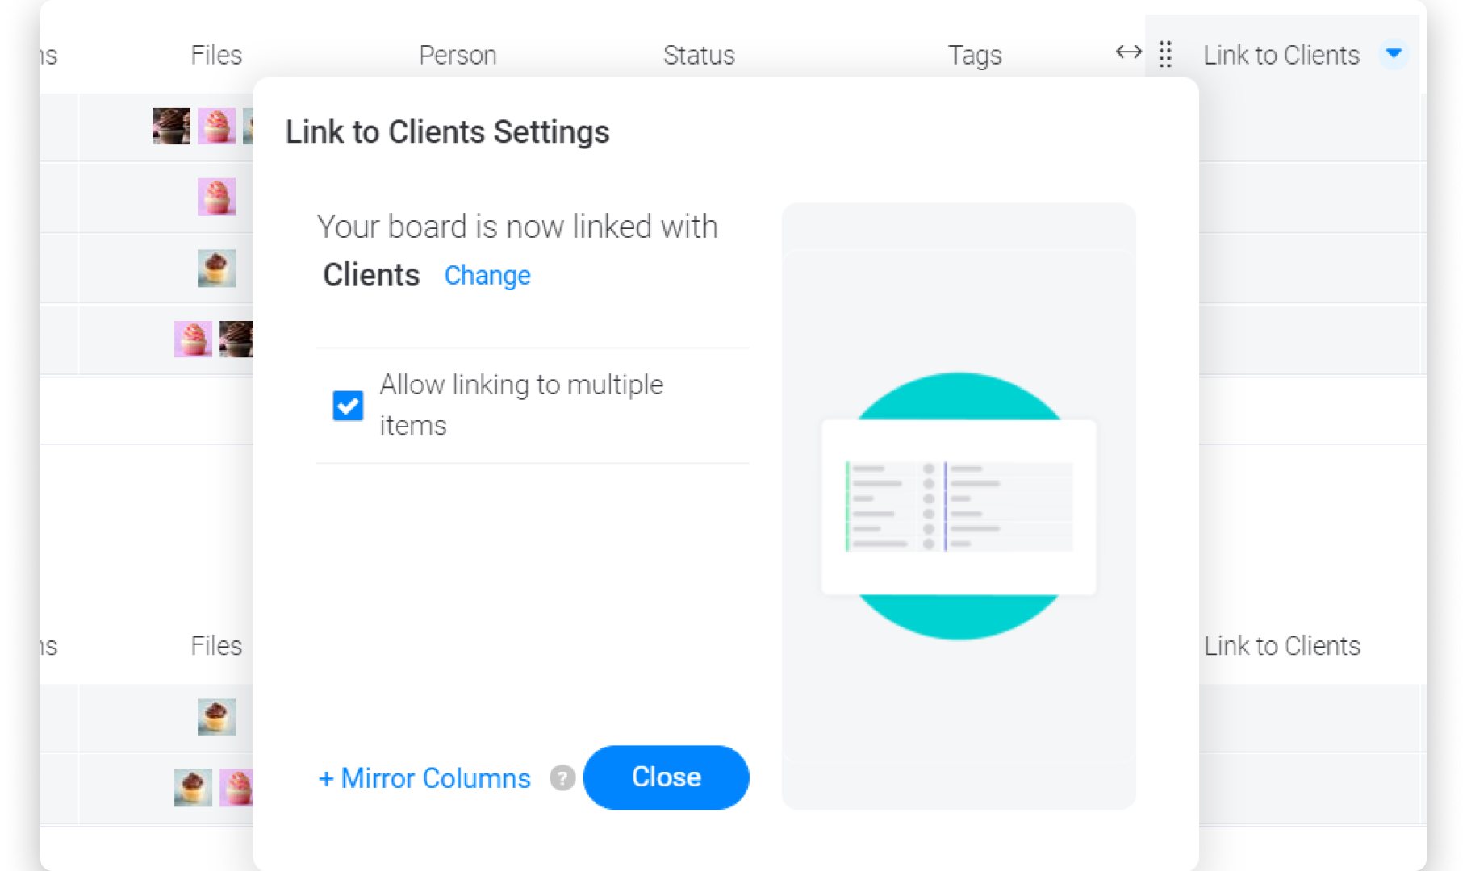Select the Tags column header

(974, 55)
